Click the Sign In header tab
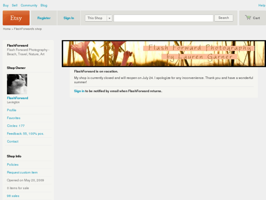The width and height of the screenshot is (266, 200). tap(69, 18)
